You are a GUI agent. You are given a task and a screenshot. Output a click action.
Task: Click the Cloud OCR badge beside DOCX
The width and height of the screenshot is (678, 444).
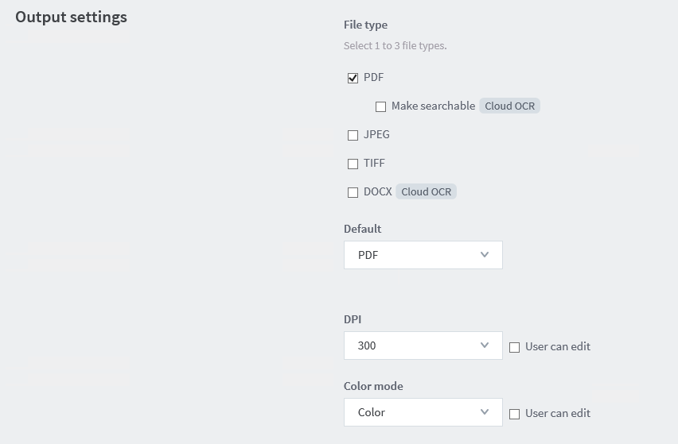(426, 191)
